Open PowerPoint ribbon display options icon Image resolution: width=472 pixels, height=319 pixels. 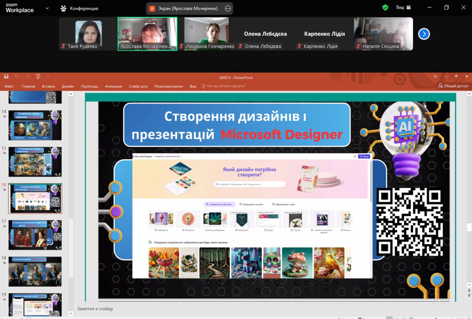coord(435,77)
